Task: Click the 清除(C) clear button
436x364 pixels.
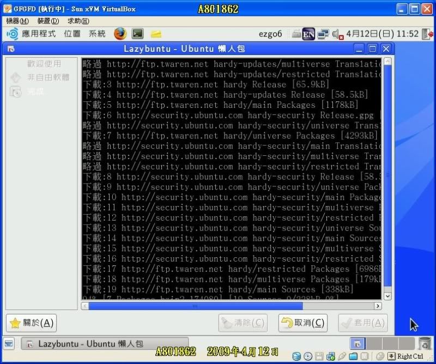Action: (243, 323)
